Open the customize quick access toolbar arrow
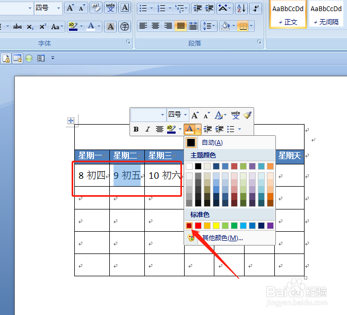 pyautogui.click(x=53, y=58)
